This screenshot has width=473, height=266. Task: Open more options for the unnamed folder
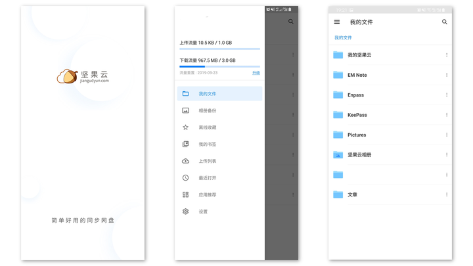pos(447,175)
